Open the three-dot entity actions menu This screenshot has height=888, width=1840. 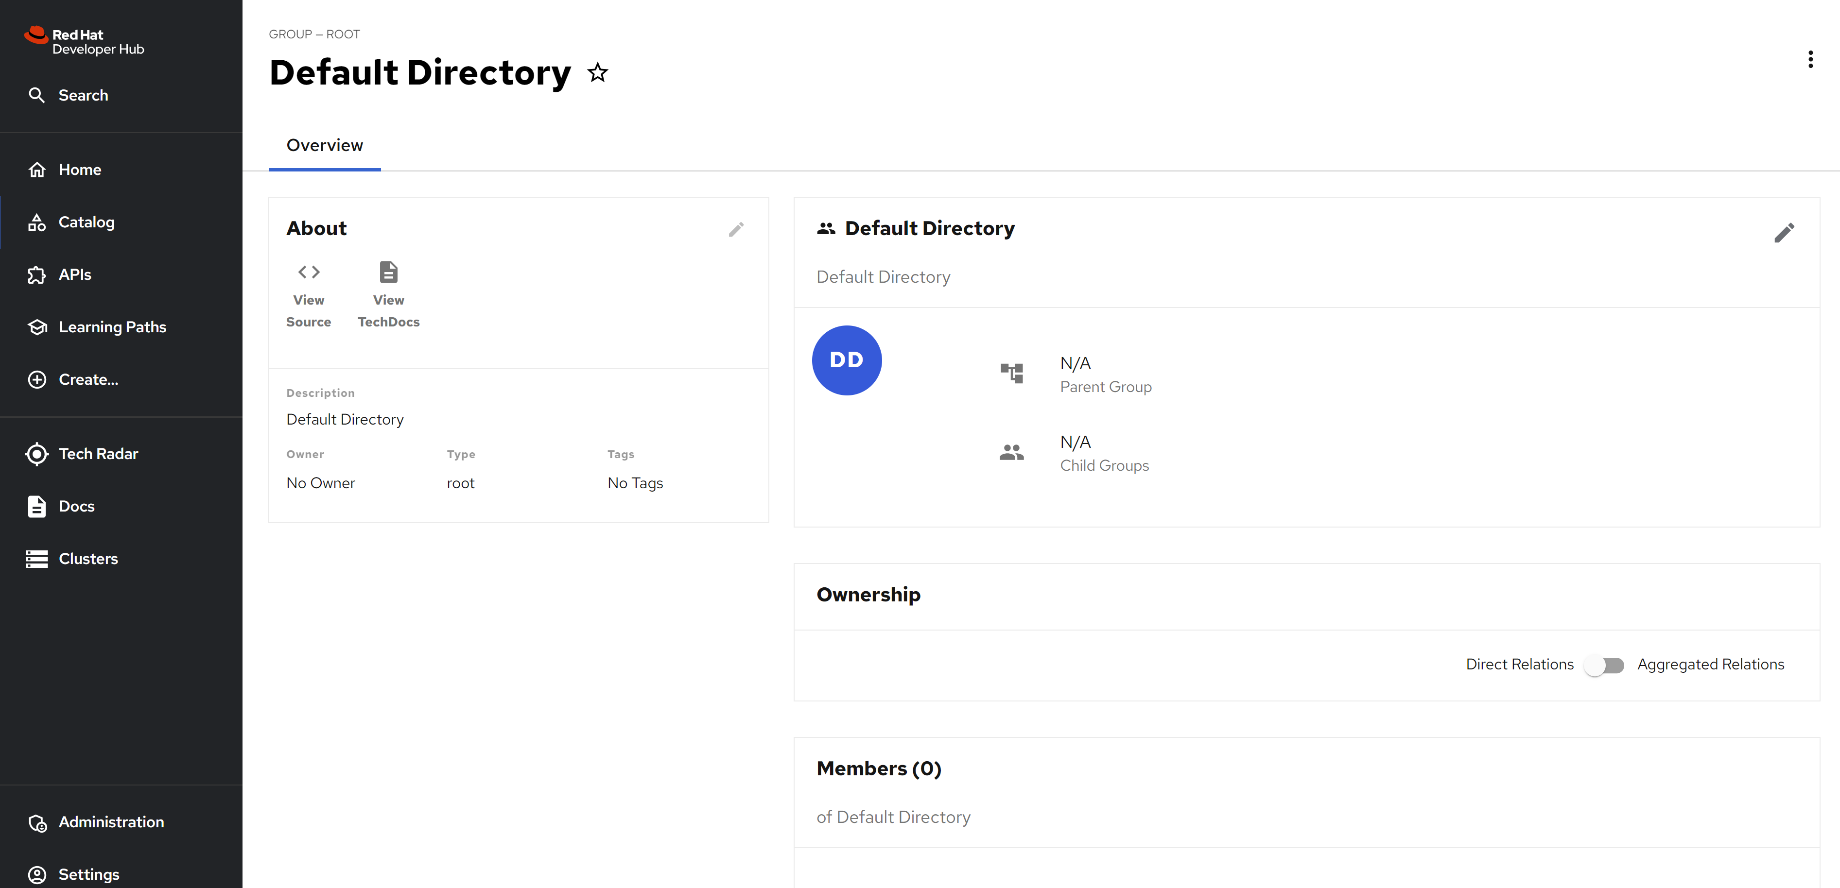(x=1810, y=59)
